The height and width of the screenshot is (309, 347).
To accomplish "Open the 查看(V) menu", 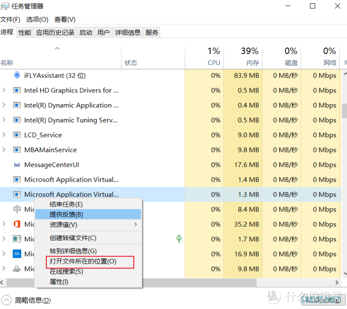I will pyautogui.click(x=65, y=19).
